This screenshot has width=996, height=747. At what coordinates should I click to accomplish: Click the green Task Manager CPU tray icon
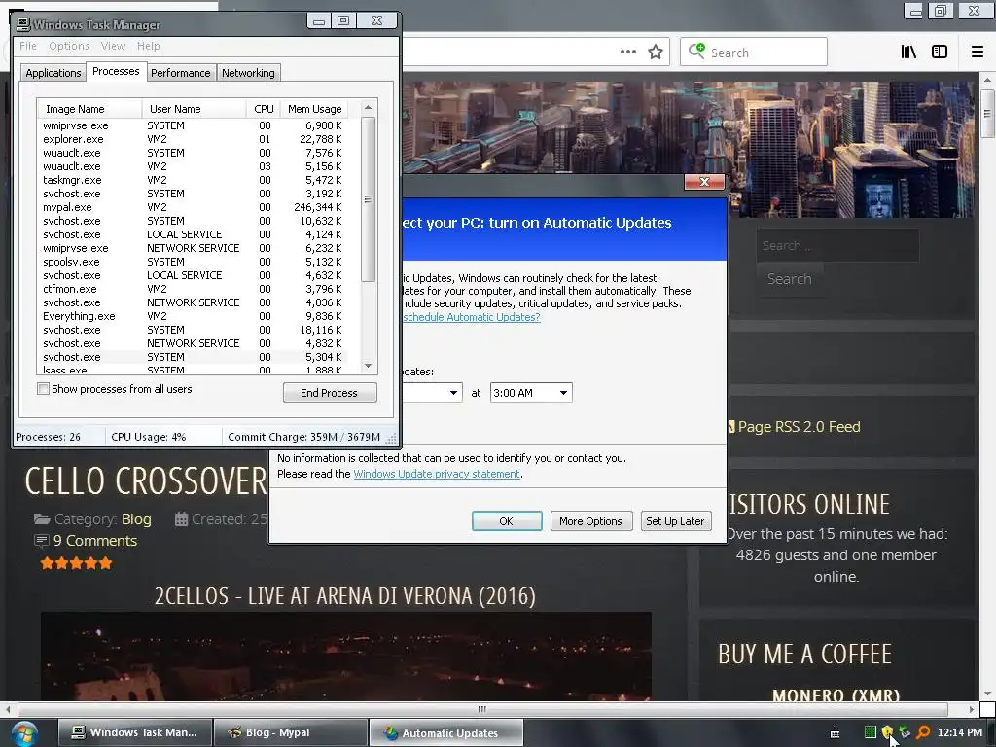870,732
